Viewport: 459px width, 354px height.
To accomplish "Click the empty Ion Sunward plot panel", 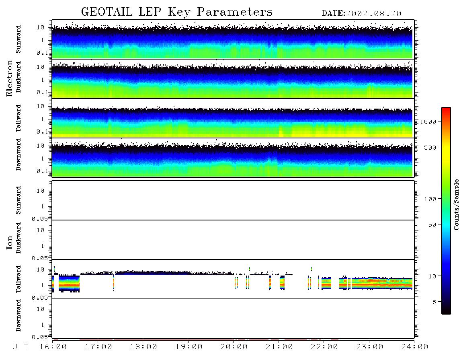I will click(x=233, y=200).
